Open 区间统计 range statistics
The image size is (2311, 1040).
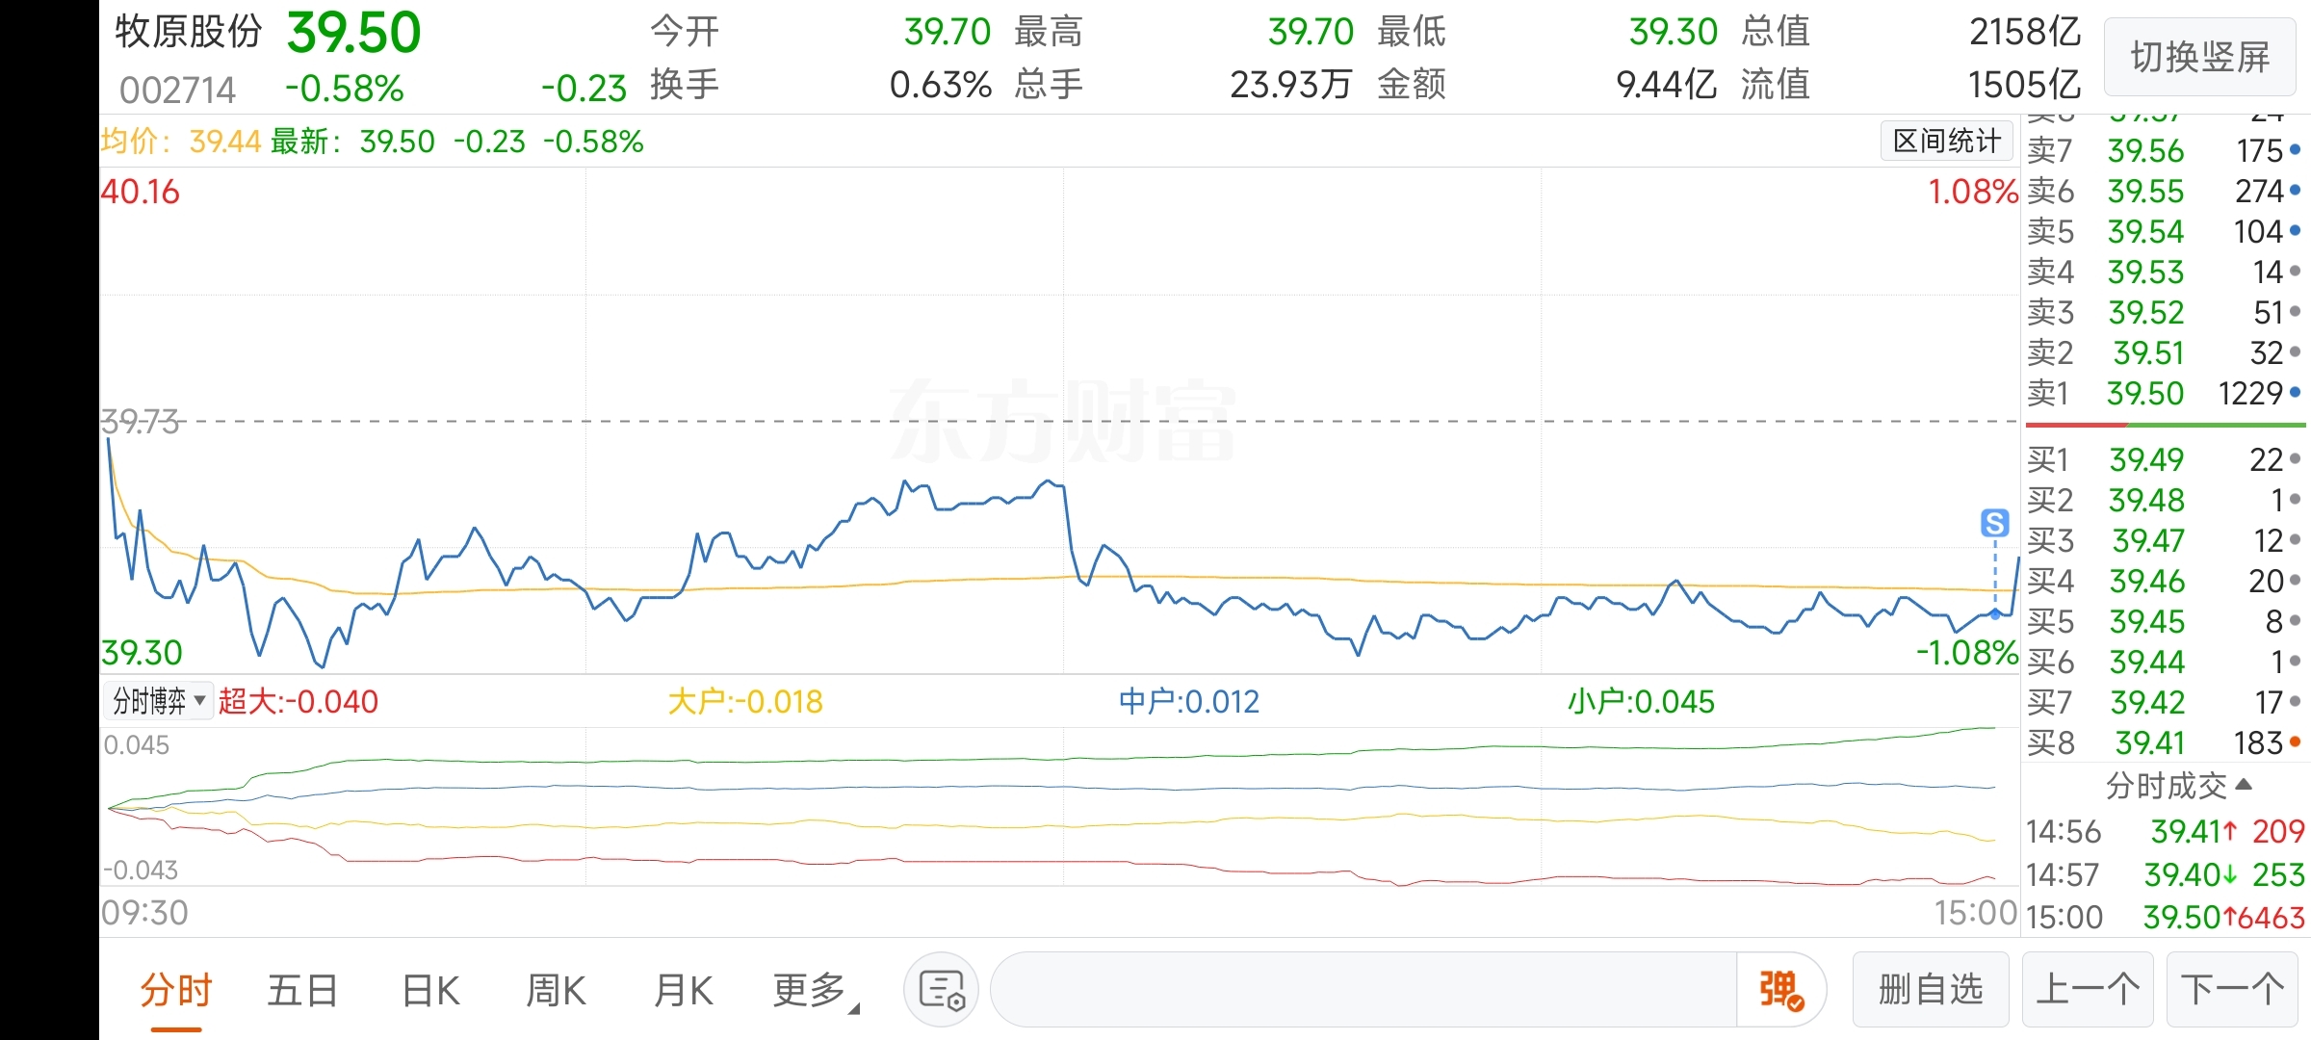[x=1946, y=142]
